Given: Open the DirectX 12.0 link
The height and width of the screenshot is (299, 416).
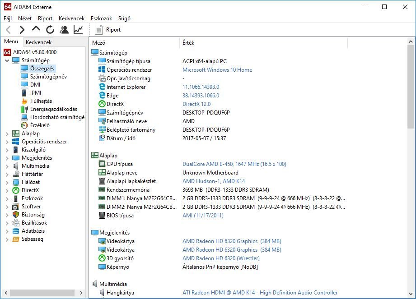Looking at the screenshot, I should 196,104.
